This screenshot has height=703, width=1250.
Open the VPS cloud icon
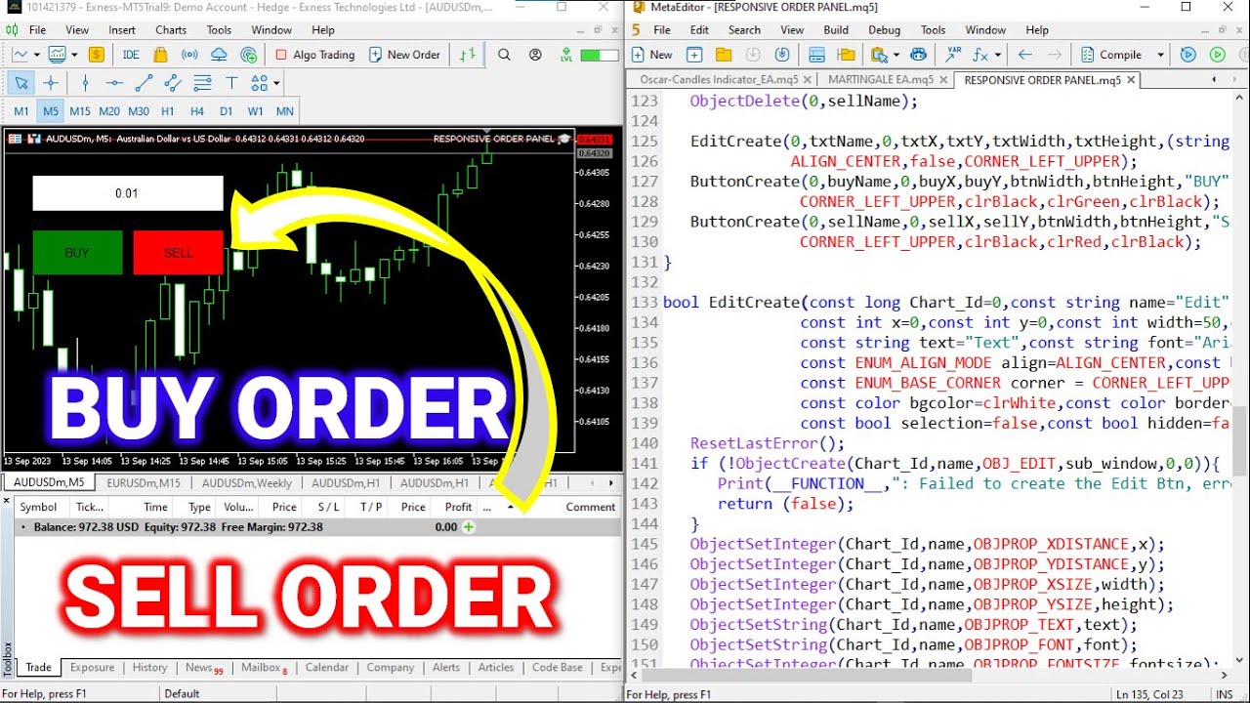[x=219, y=55]
